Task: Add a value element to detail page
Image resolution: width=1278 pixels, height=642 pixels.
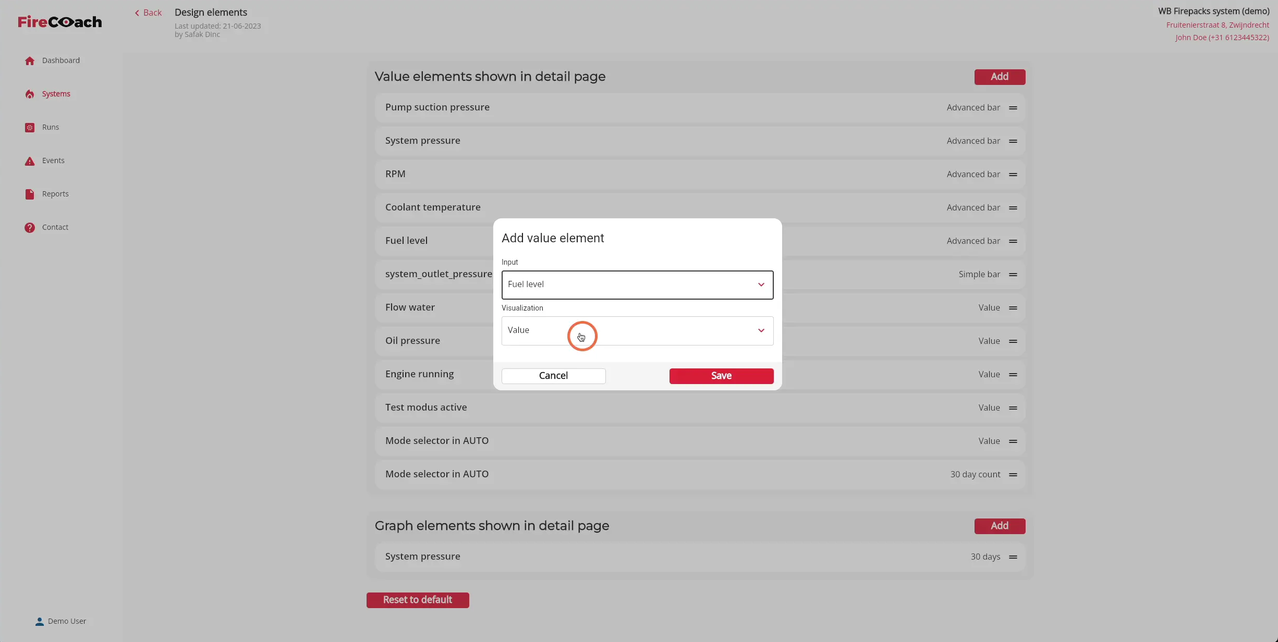Action: coord(1000,77)
